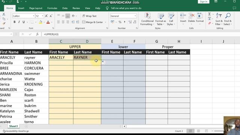The image size is (240, 135).
Task: Apply Comma Style format
Action: click(x=124, y=22)
